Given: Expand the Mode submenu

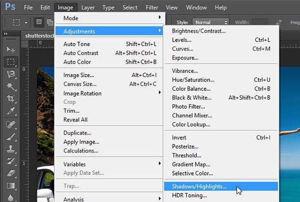Looking at the screenshot, I should click(x=110, y=18).
